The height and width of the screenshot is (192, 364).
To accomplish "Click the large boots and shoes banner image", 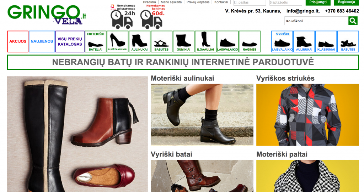I will click(x=77, y=134).
